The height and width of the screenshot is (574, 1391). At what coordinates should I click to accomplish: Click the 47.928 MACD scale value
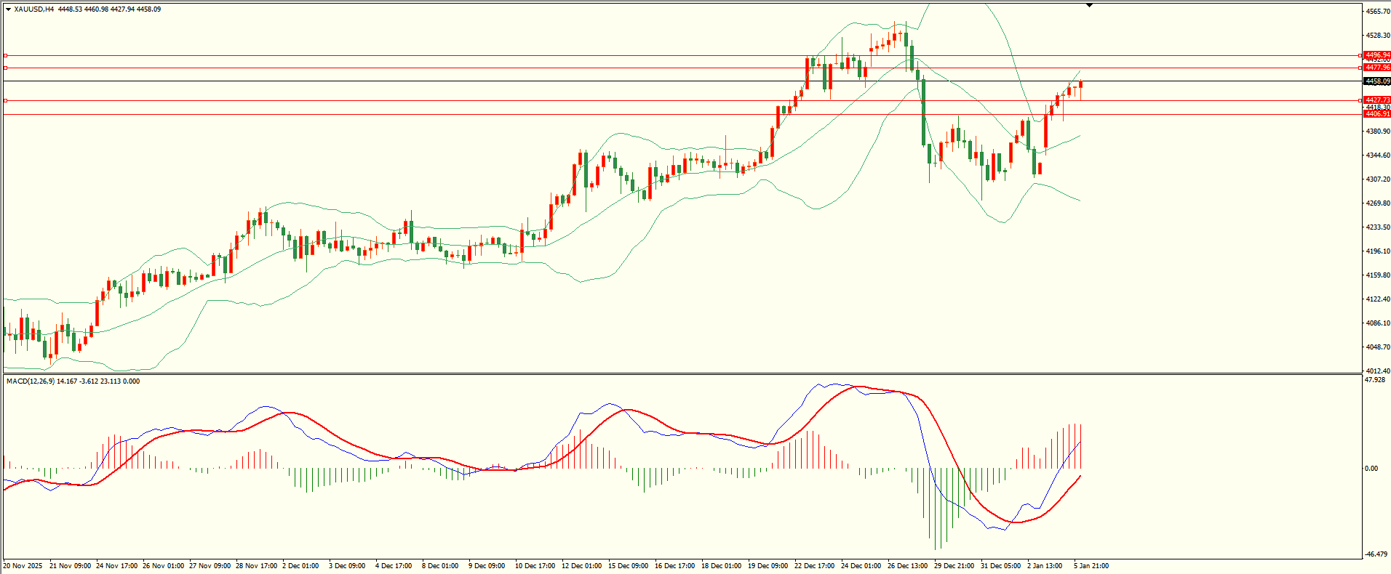(x=1375, y=380)
